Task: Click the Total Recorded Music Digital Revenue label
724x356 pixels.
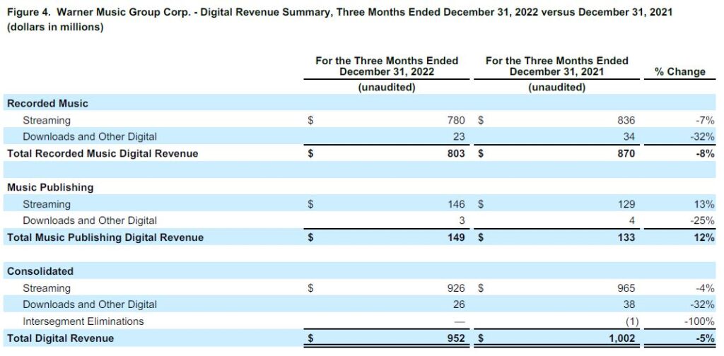Action: (103, 153)
